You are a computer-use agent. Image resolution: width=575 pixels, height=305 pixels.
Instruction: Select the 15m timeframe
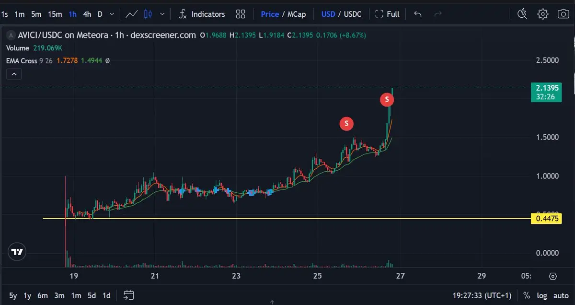point(55,14)
